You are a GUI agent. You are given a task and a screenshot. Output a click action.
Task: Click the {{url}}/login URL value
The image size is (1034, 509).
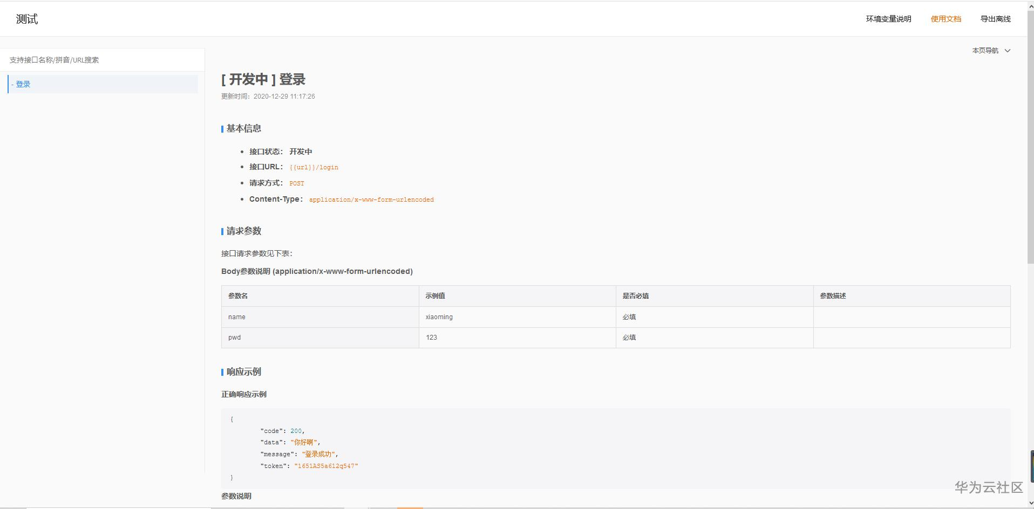pos(314,167)
